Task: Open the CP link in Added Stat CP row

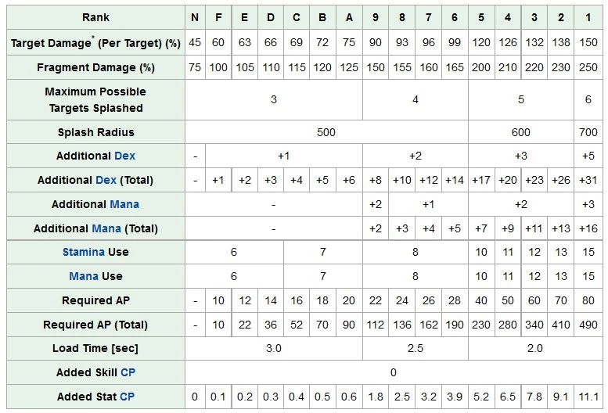Action: (128, 397)
